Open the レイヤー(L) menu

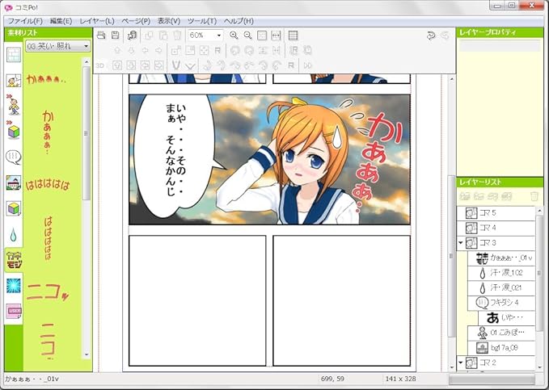(98, 20)
